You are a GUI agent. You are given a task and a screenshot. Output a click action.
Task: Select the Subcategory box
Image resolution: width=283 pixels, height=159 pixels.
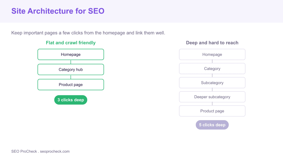point(212,83)
